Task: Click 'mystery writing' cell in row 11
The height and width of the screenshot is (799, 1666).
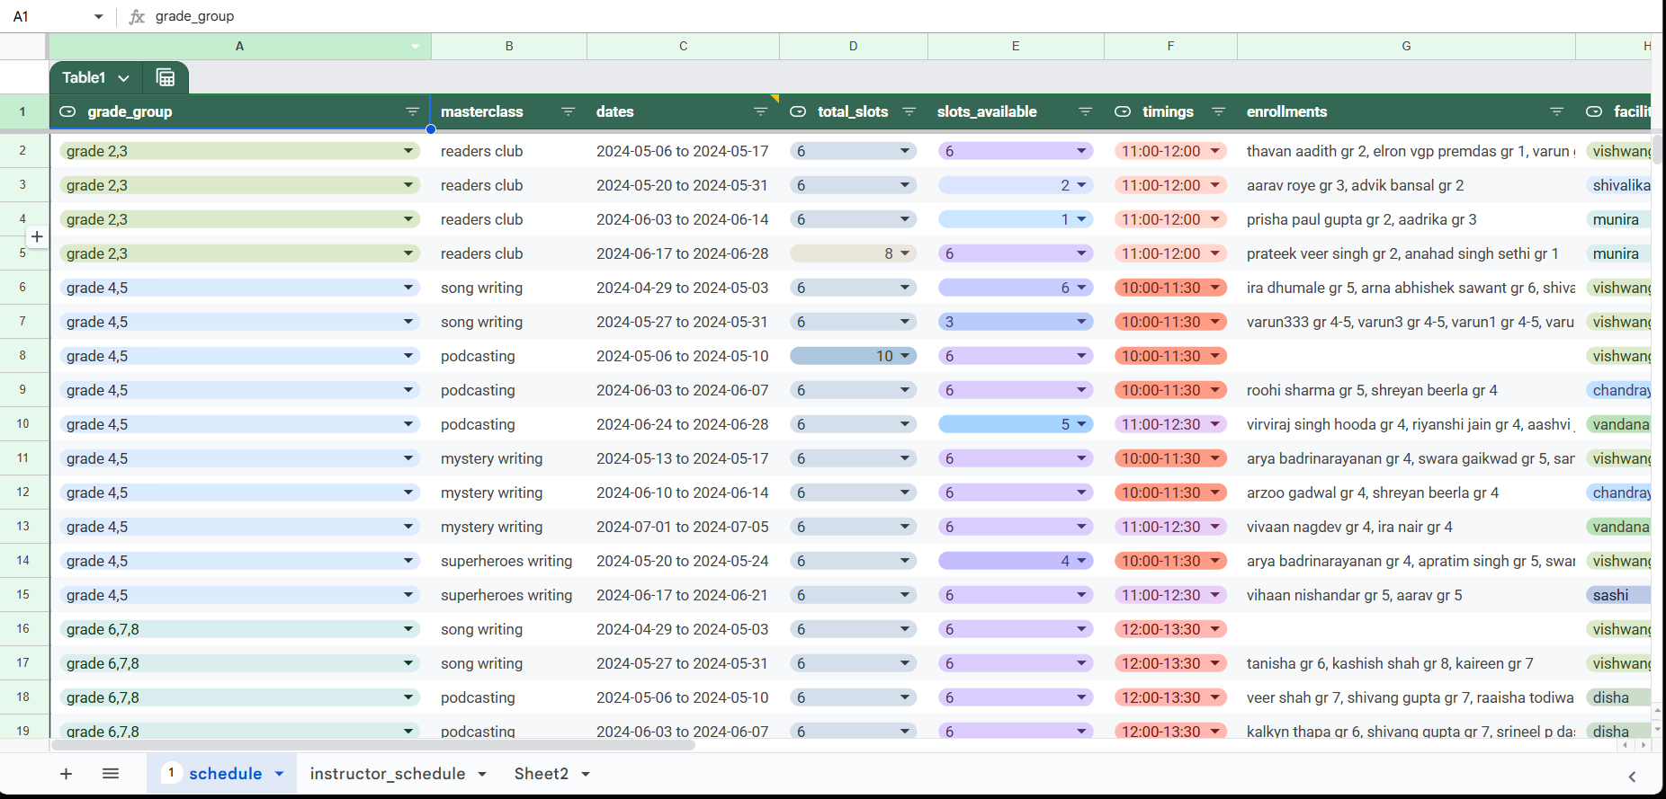Action: click(509, 458)
